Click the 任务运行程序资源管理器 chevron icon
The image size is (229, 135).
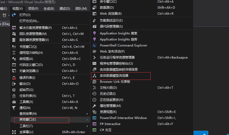tap(94, 58)
